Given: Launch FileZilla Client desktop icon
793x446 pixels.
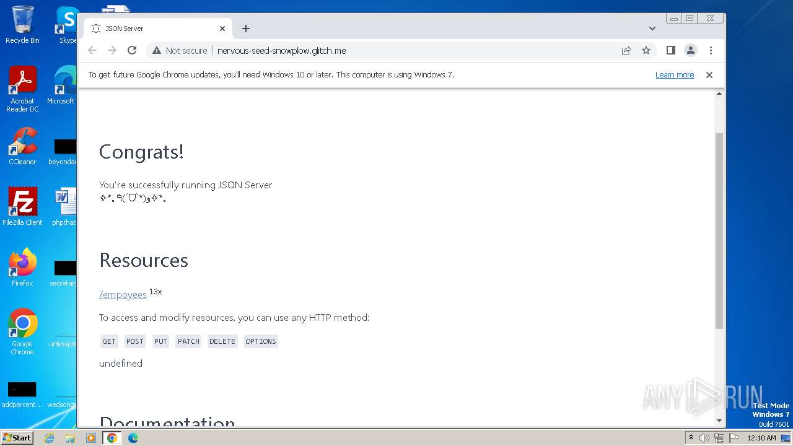Looking at the screenshot, I should (x=22, y=207).
